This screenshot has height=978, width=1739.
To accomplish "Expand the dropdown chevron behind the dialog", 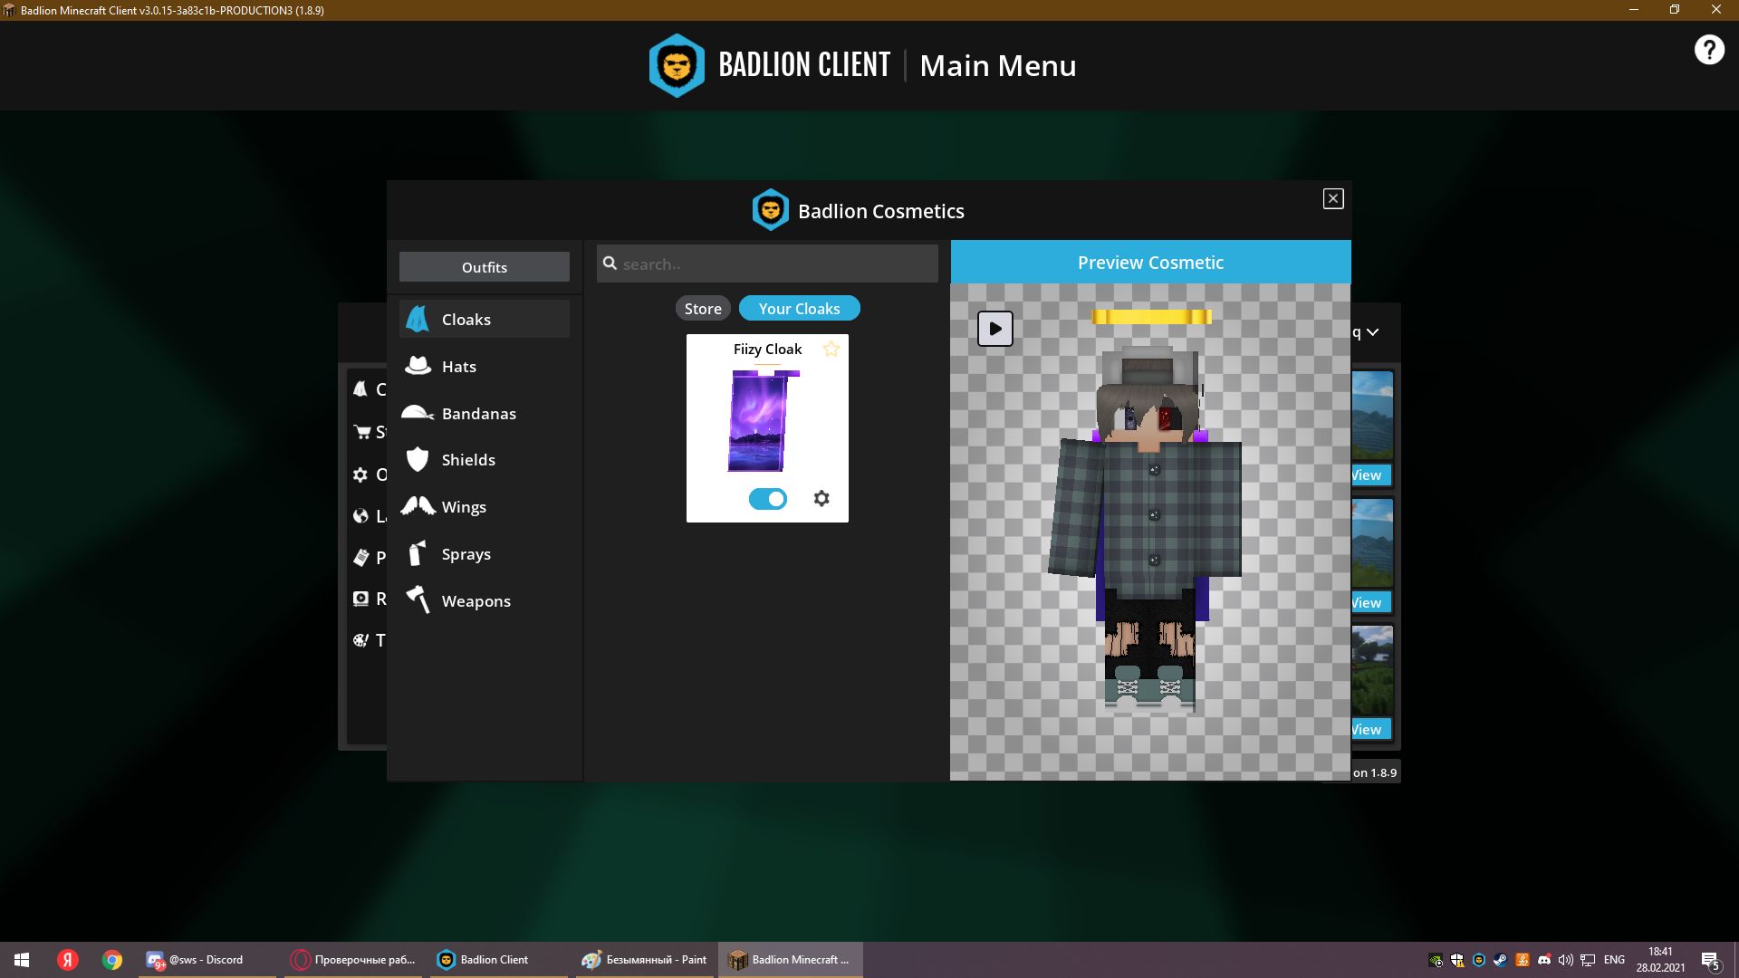I will [x=1373, y=332].
